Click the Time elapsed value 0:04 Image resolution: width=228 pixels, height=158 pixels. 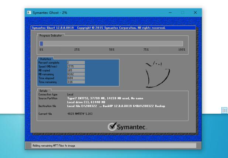coord(76,78)
